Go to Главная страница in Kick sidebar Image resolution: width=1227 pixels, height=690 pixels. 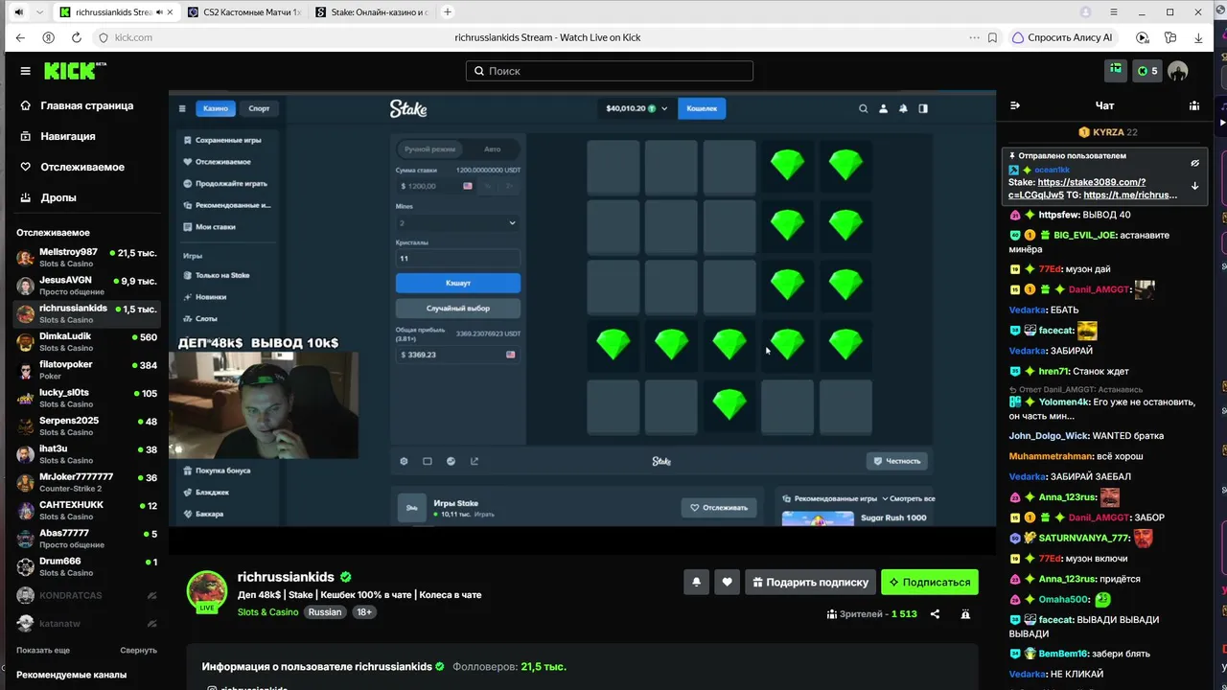click(86, 105)
